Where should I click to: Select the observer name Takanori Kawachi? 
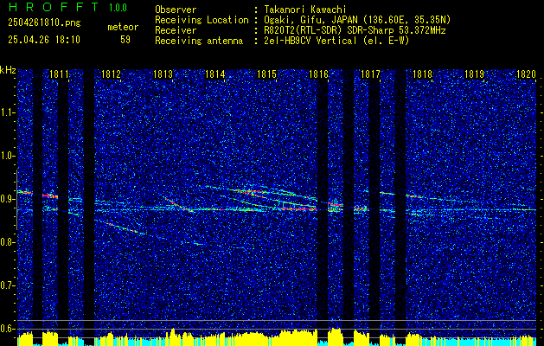pyautogui.click(x=304, y=10)
